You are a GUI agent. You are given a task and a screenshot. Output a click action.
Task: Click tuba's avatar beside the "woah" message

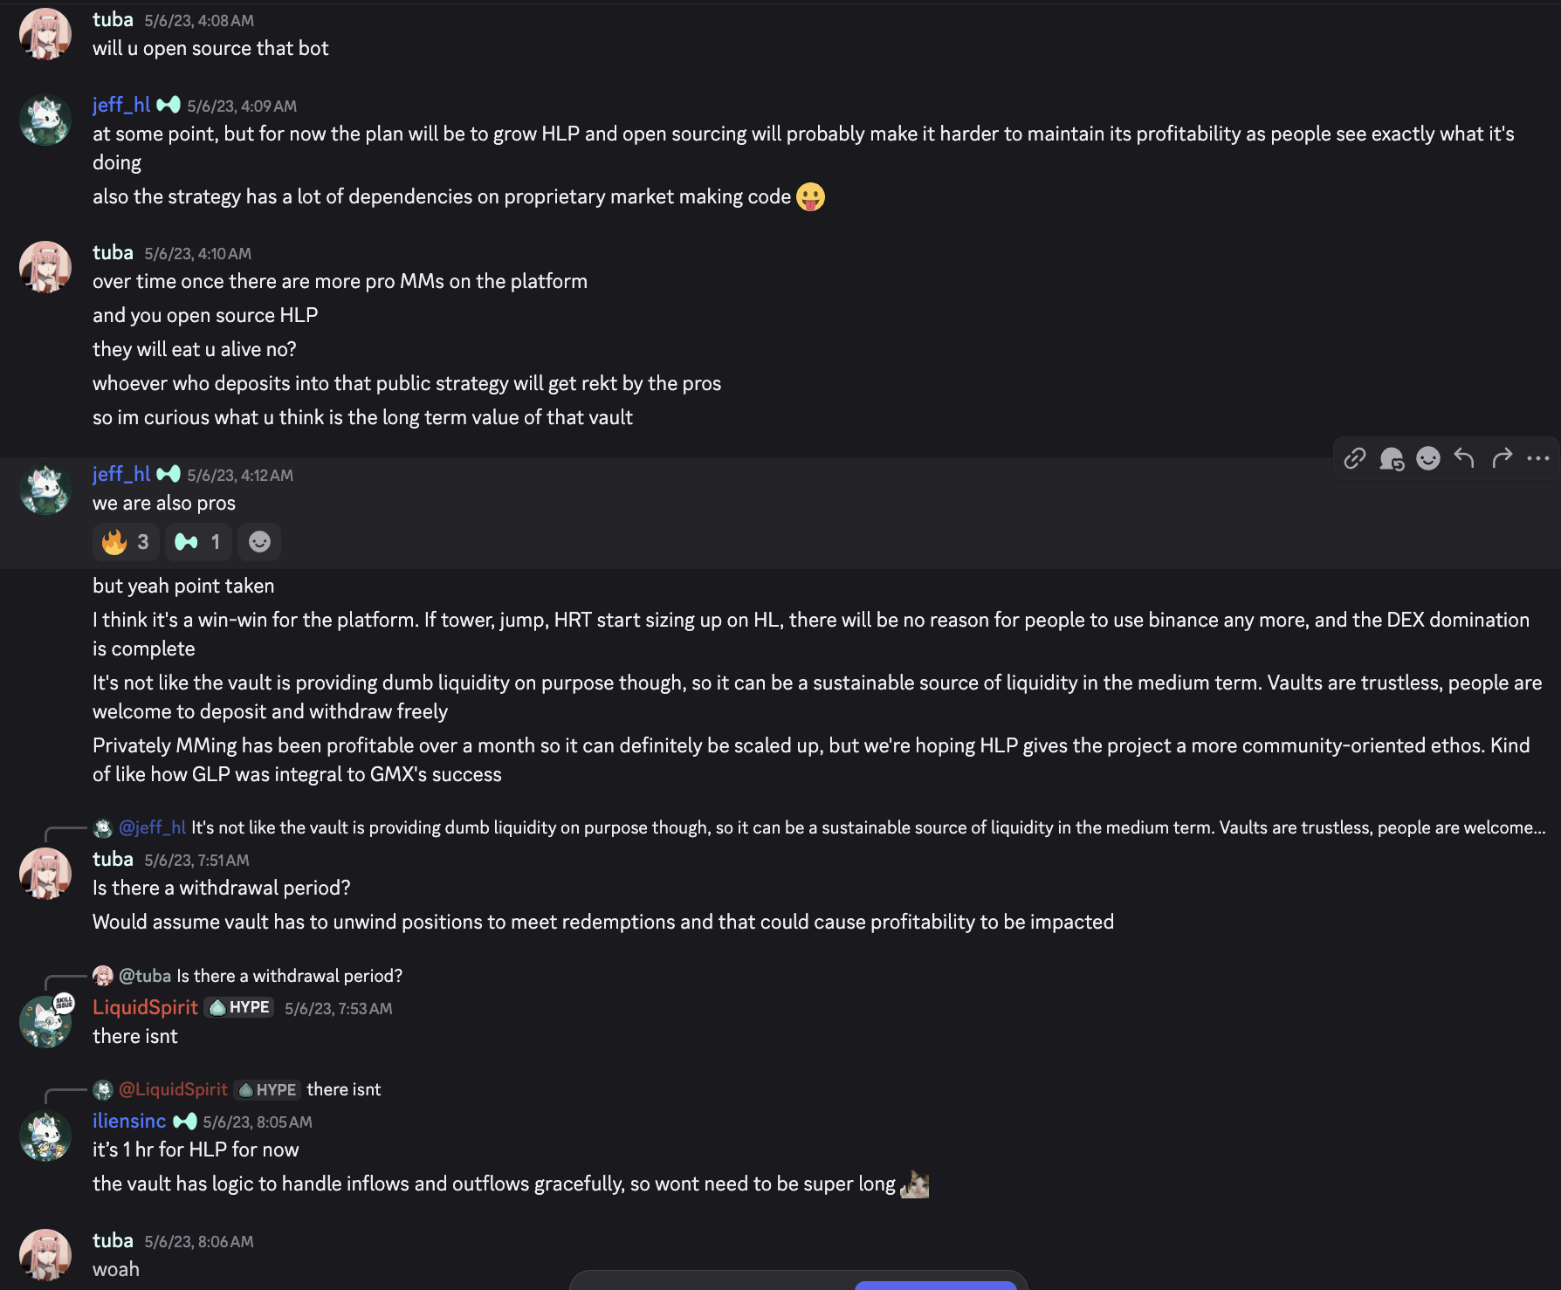45,1254
